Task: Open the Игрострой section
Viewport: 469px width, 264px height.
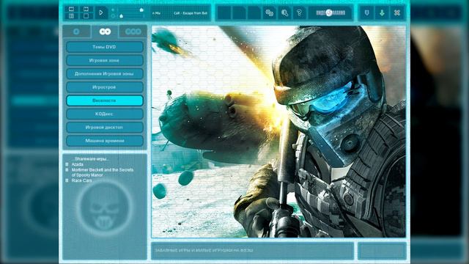Action: click(104, 87)
